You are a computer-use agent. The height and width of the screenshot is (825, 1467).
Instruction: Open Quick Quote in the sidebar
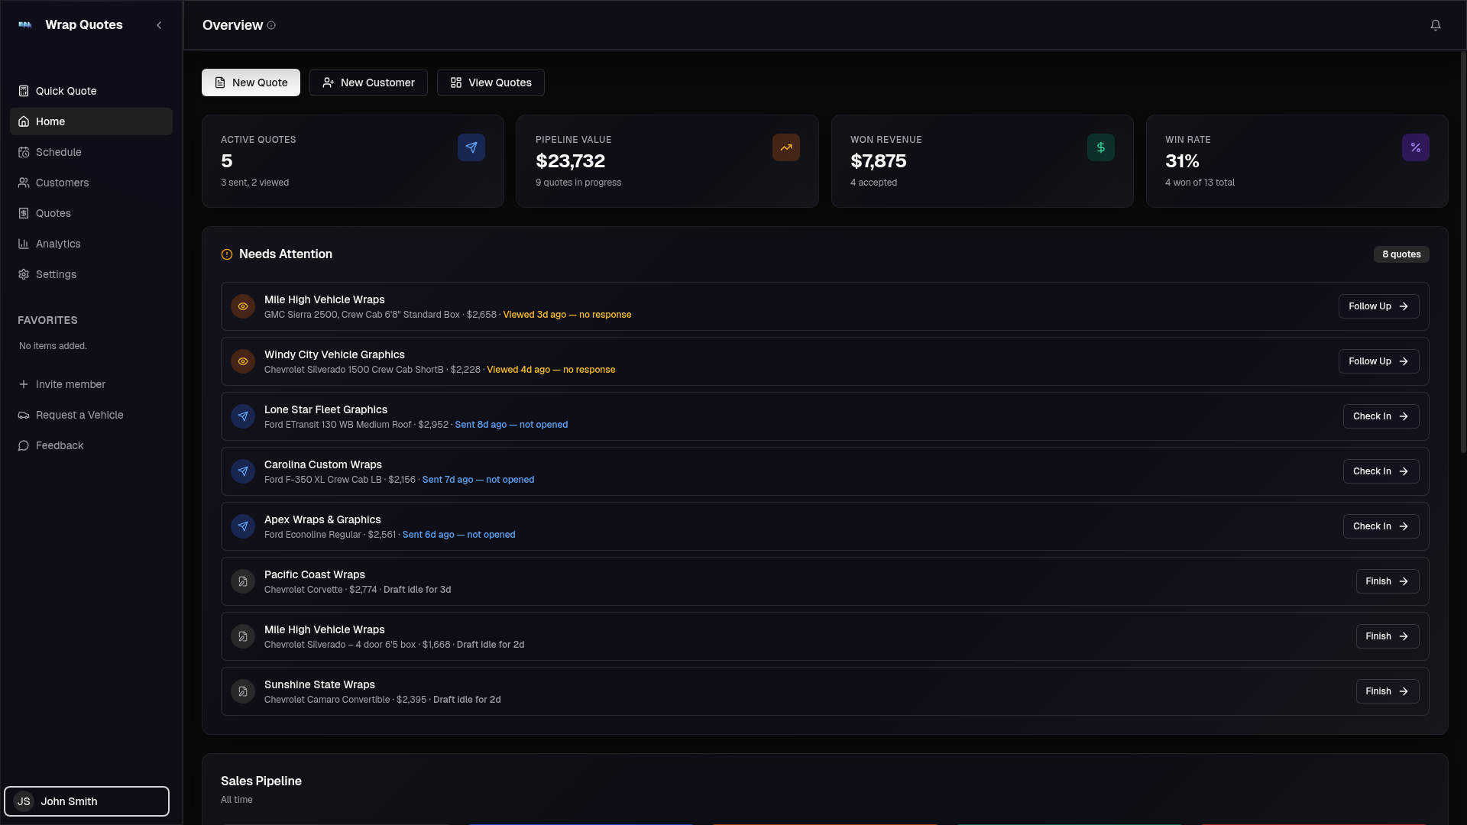[x=66, y=91]
